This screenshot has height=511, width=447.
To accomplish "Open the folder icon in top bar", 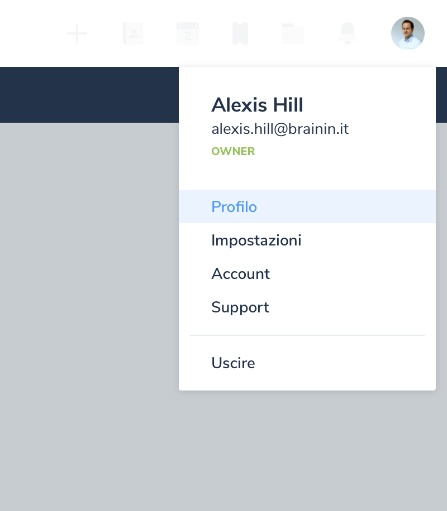I will click(293, 33).
